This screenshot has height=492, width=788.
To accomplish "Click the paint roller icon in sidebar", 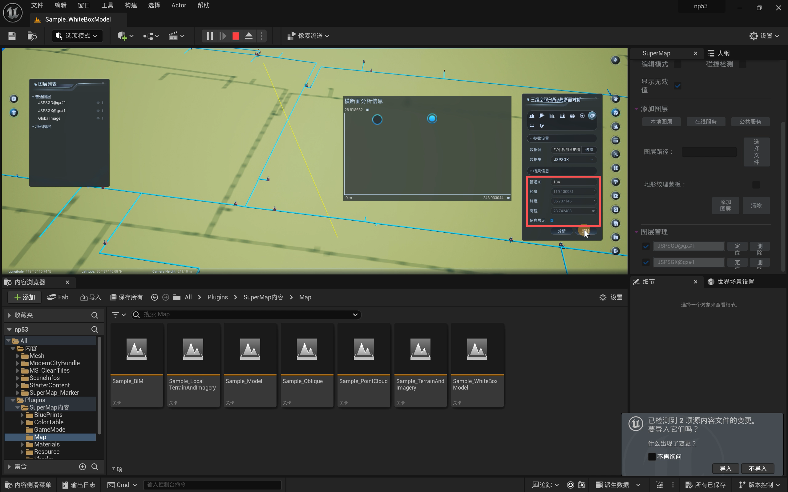I will [616, 182].
